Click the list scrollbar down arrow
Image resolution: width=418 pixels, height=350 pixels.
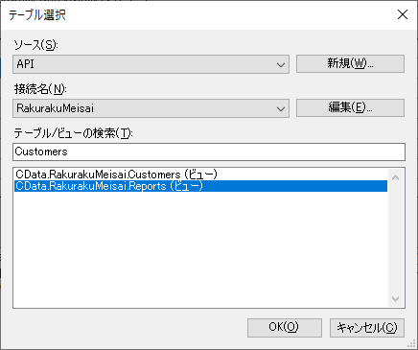pos(395,299)
